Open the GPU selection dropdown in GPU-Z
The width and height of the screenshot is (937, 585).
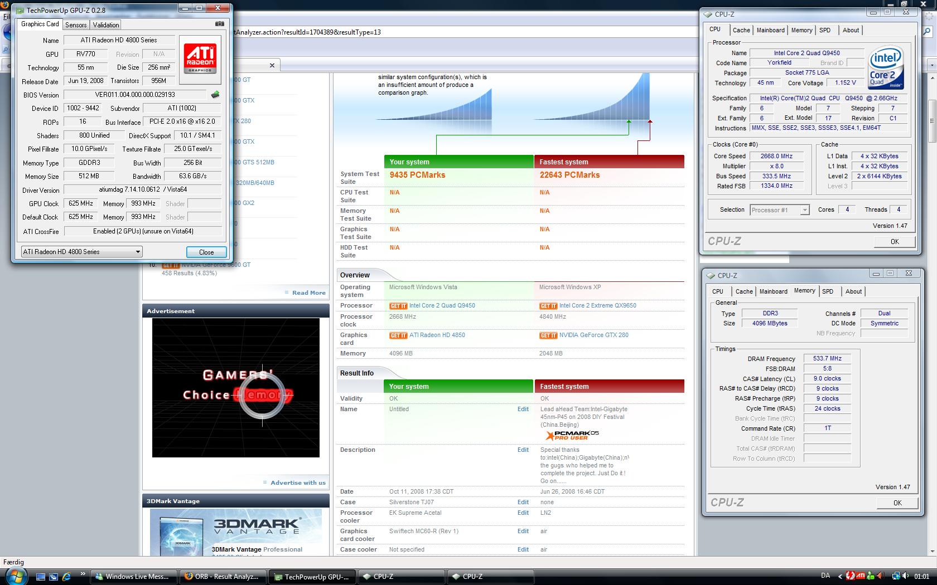coord(81,252)
